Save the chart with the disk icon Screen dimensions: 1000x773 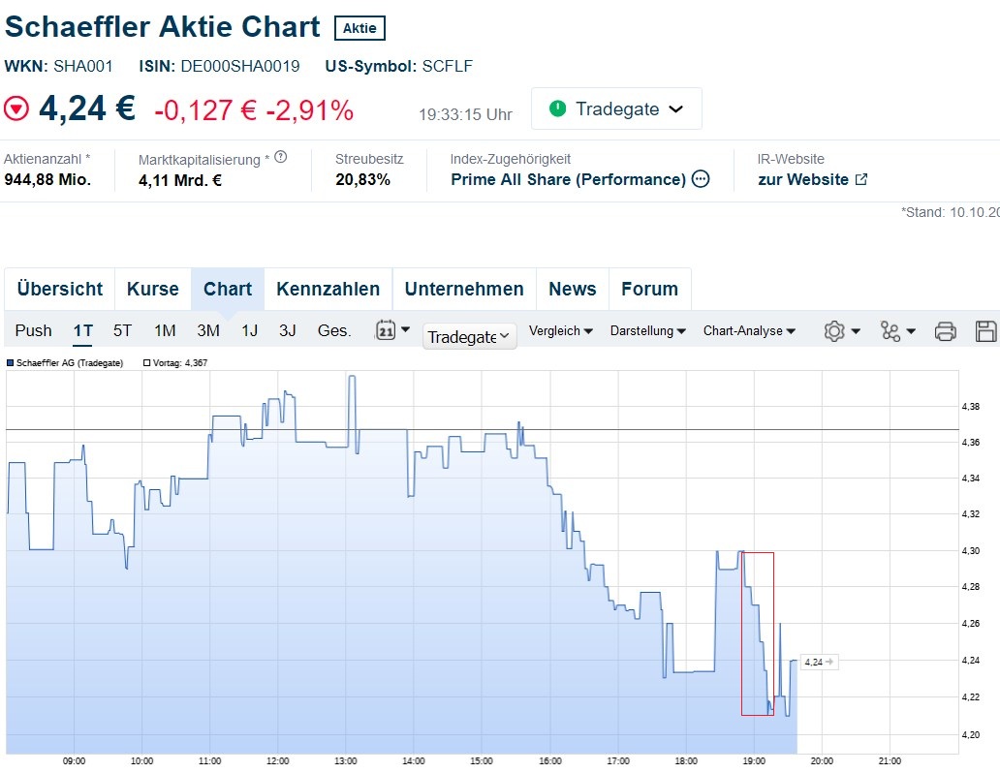(985, 331)
